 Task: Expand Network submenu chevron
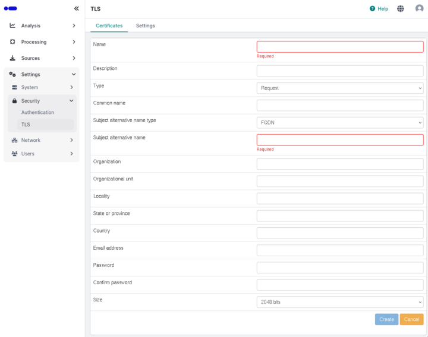[x=71, y=140]
